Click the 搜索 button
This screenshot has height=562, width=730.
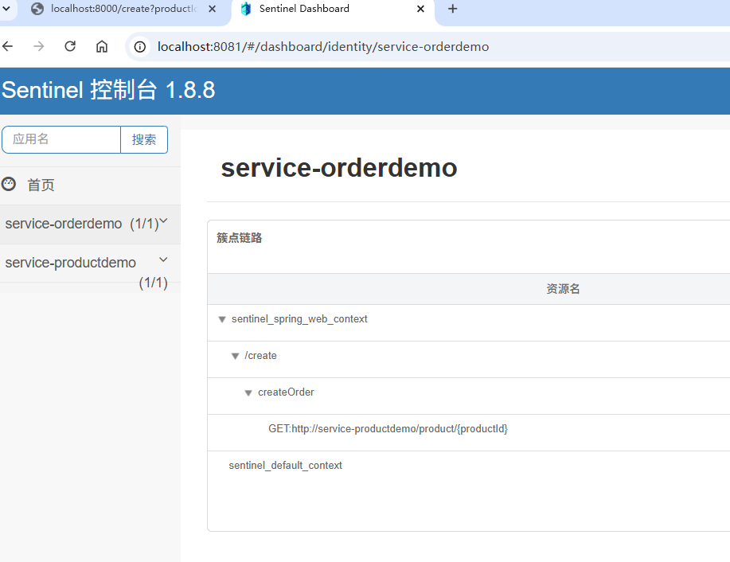pyautogui.click(x=144, y=139)
